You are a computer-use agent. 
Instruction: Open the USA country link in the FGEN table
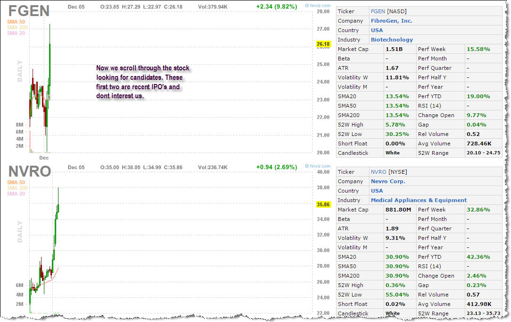click(377, 30)
